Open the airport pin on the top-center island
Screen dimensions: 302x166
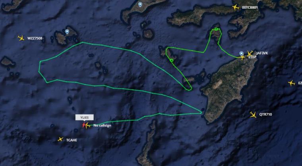pos(140,4)
